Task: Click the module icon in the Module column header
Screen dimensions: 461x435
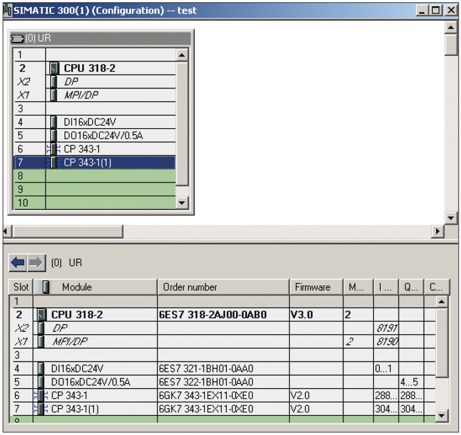Action: (45, 287)
